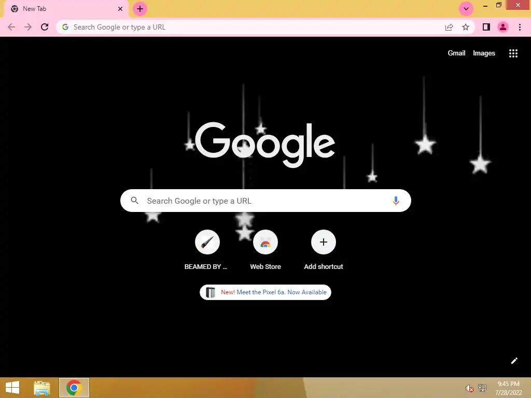Start voice search with microphone icon
The height and width of the screenshot is (398, 531).
click(396, 201)
